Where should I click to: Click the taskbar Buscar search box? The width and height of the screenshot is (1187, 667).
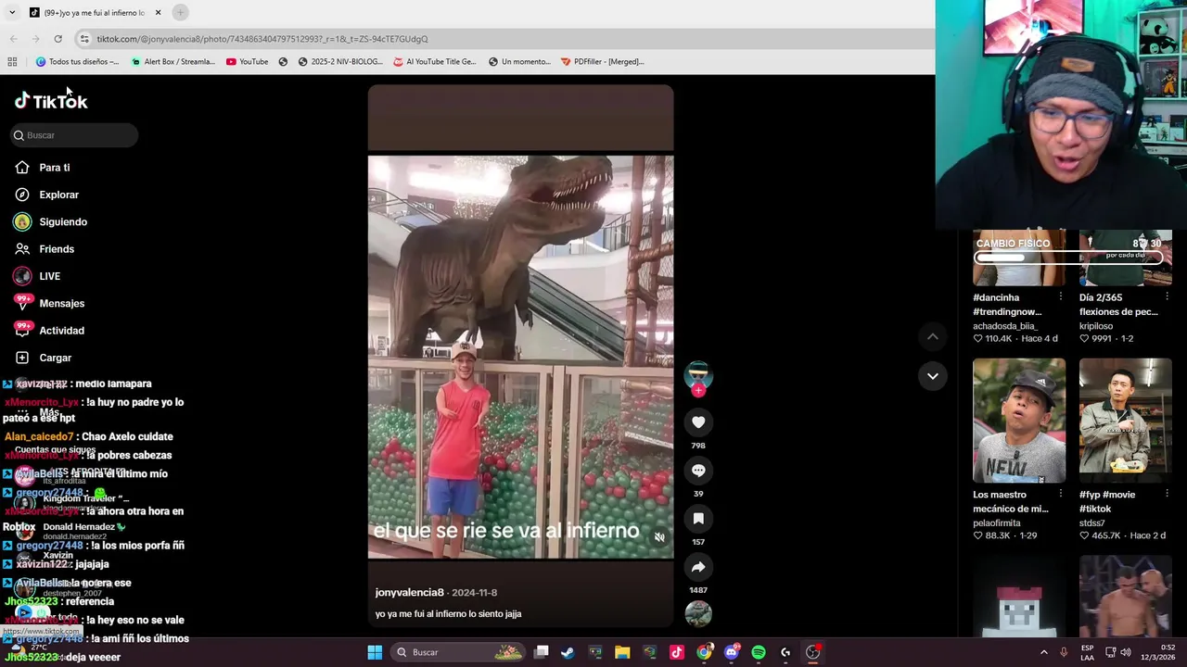[458, 652]
